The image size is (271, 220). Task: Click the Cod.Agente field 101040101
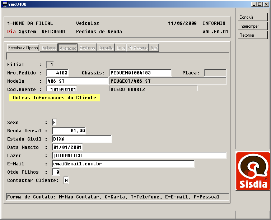pos(62,89)
